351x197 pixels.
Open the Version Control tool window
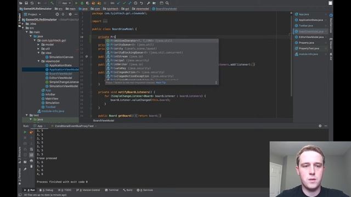(x=88, y=190)
